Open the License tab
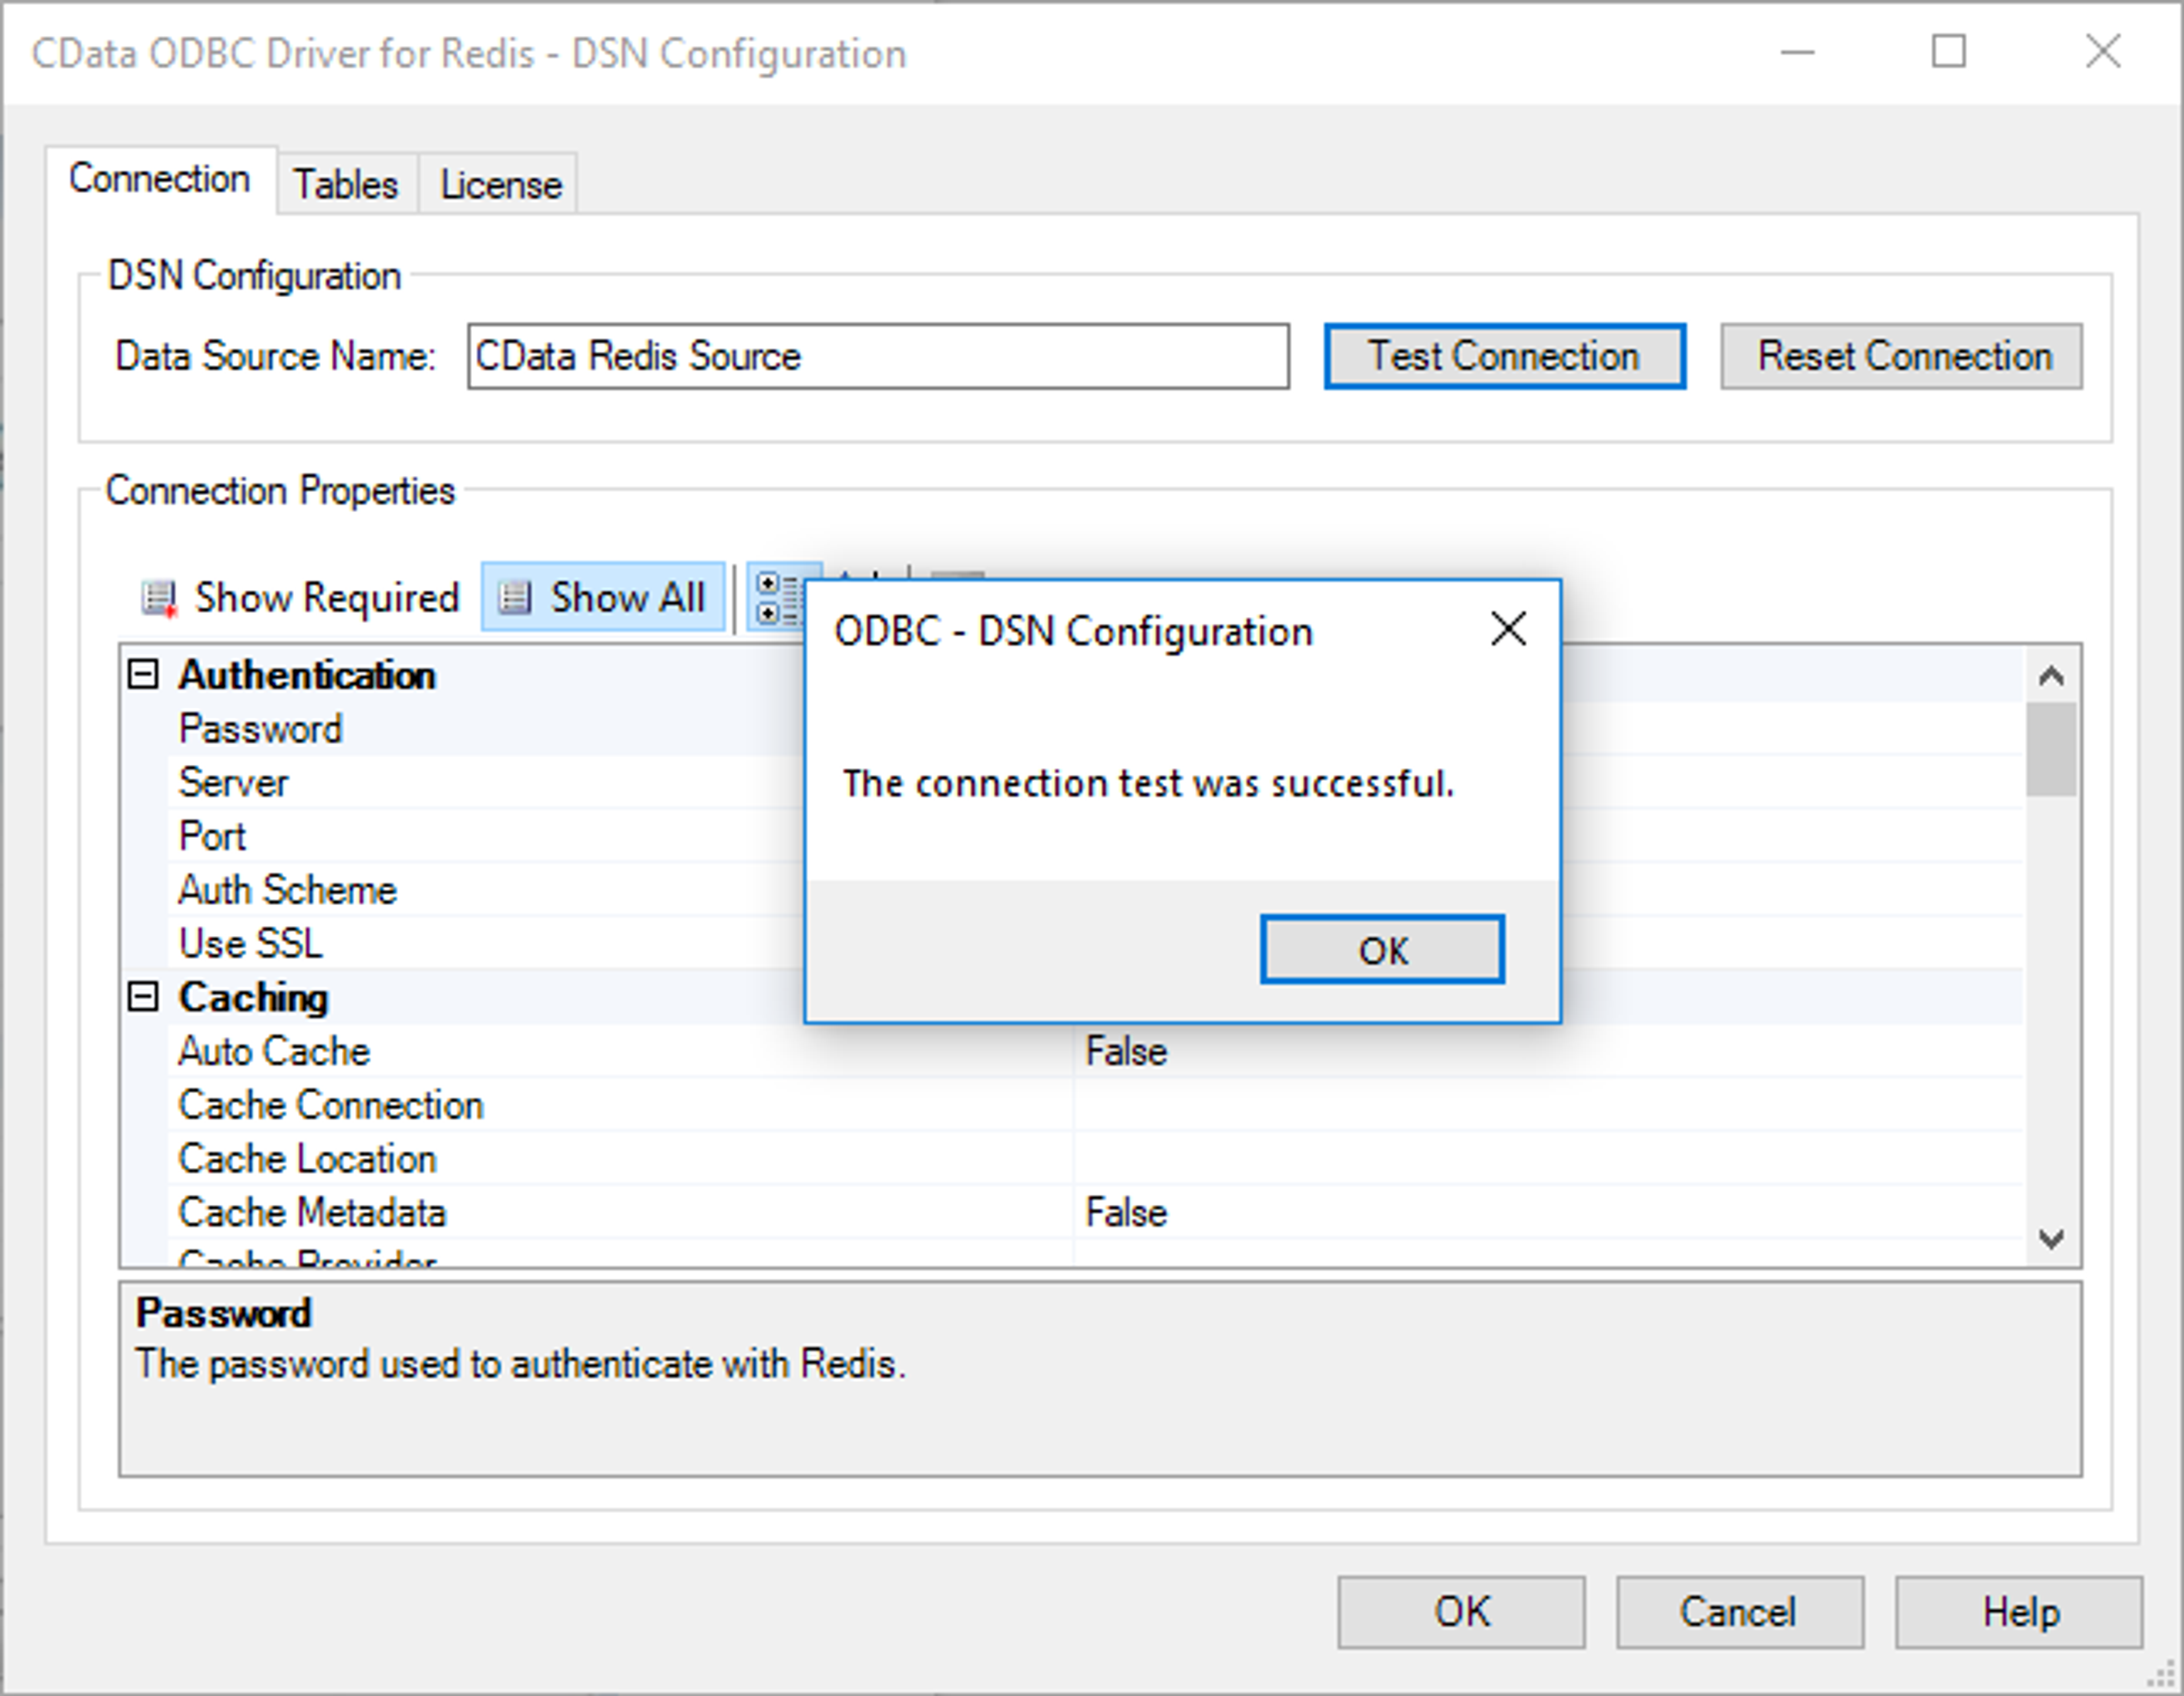 coord(500,185)
